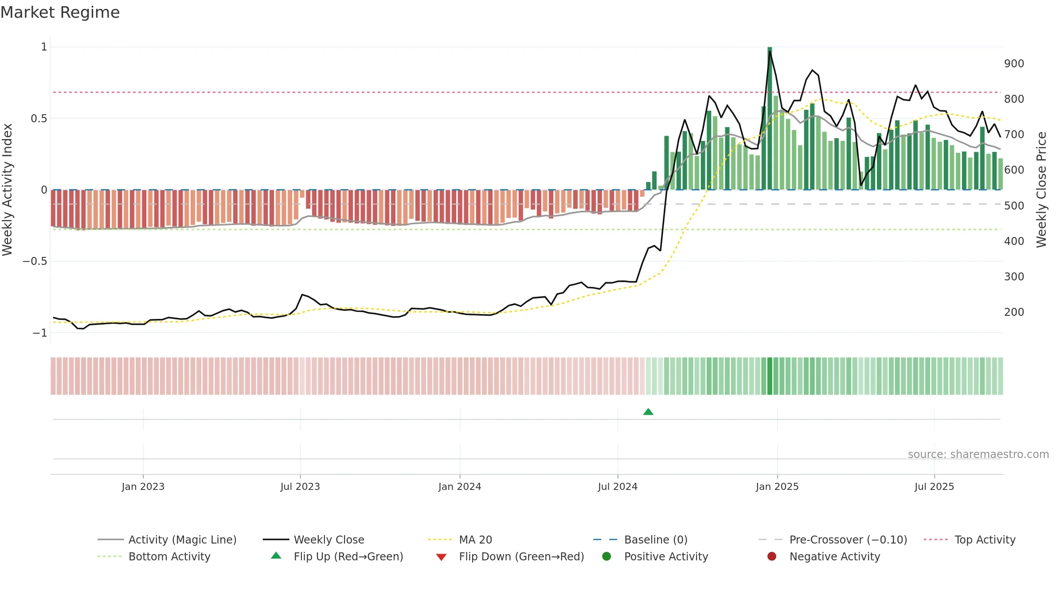Click the 400 price tick label
Screen dimensions: 1064x598
(x=1014, y=241)
